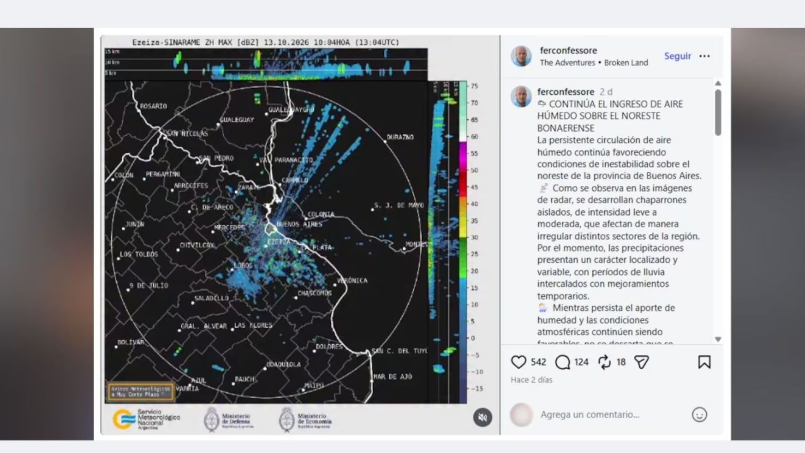
Task: Open the three-dot more options menu
Action: (x=704, y=56)
